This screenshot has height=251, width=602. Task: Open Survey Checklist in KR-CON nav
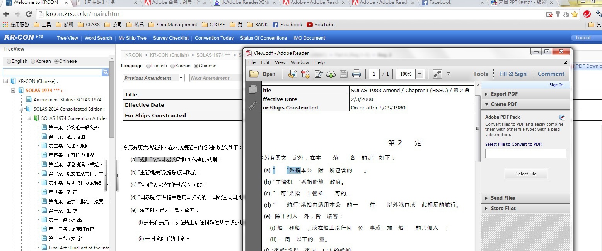coord(171,38)
